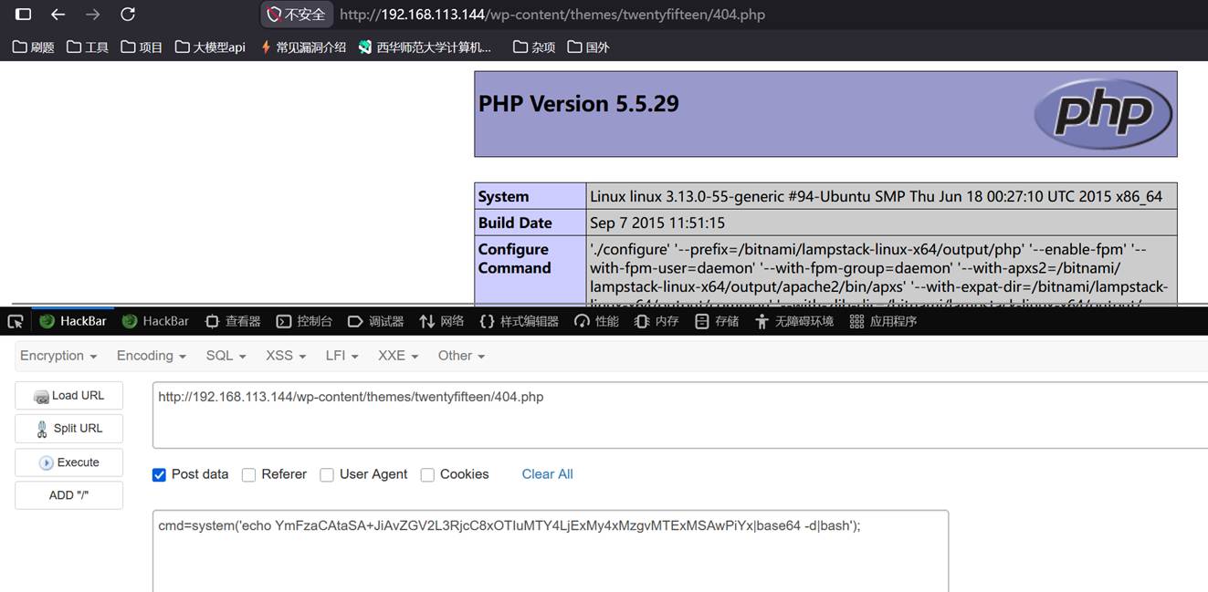Open the 内存 memory tab
1208x592 pixels.
coord(657,321)
